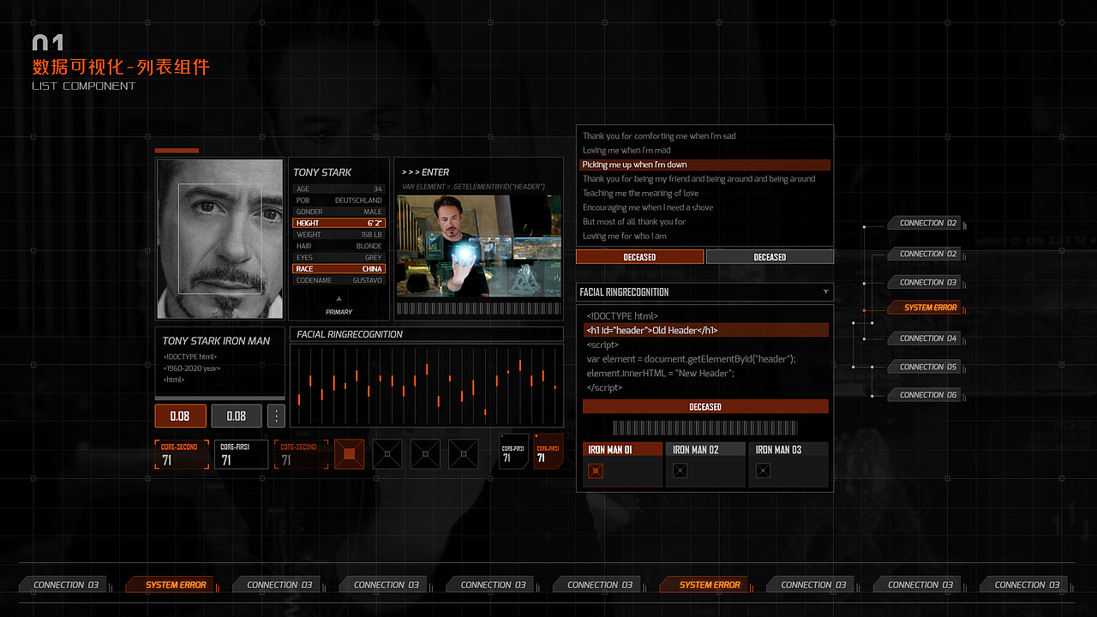Select the EYES GREY row
The height and width of the screenshot is (617, 1097).
click(339, 257)
